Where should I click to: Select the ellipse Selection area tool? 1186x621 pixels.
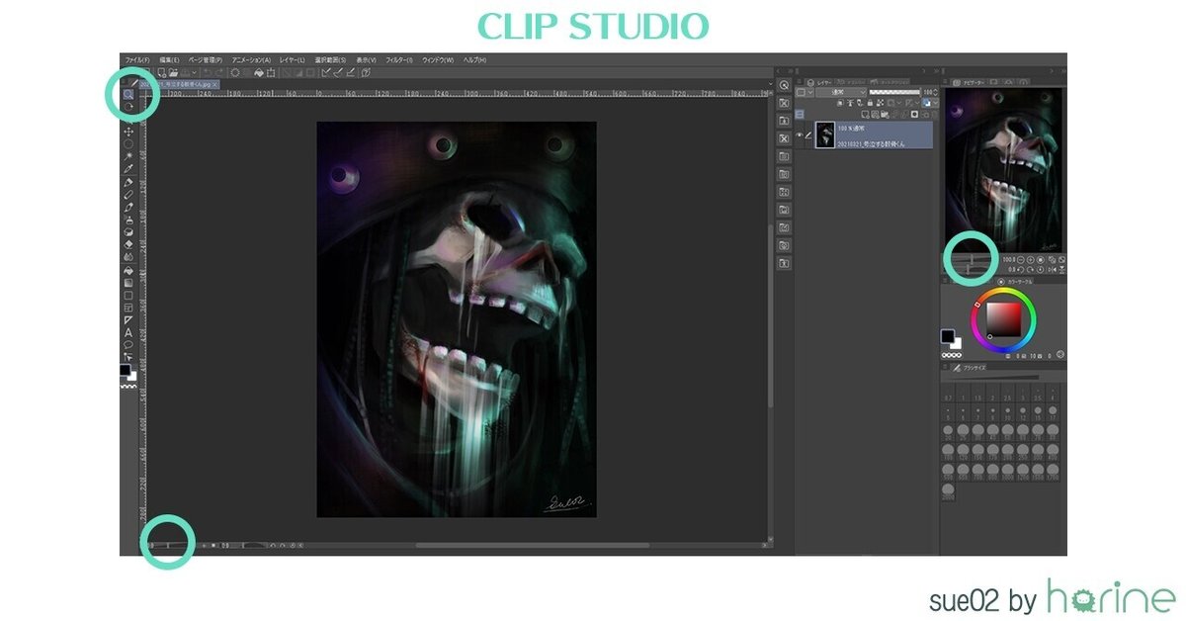click(128, 143)
